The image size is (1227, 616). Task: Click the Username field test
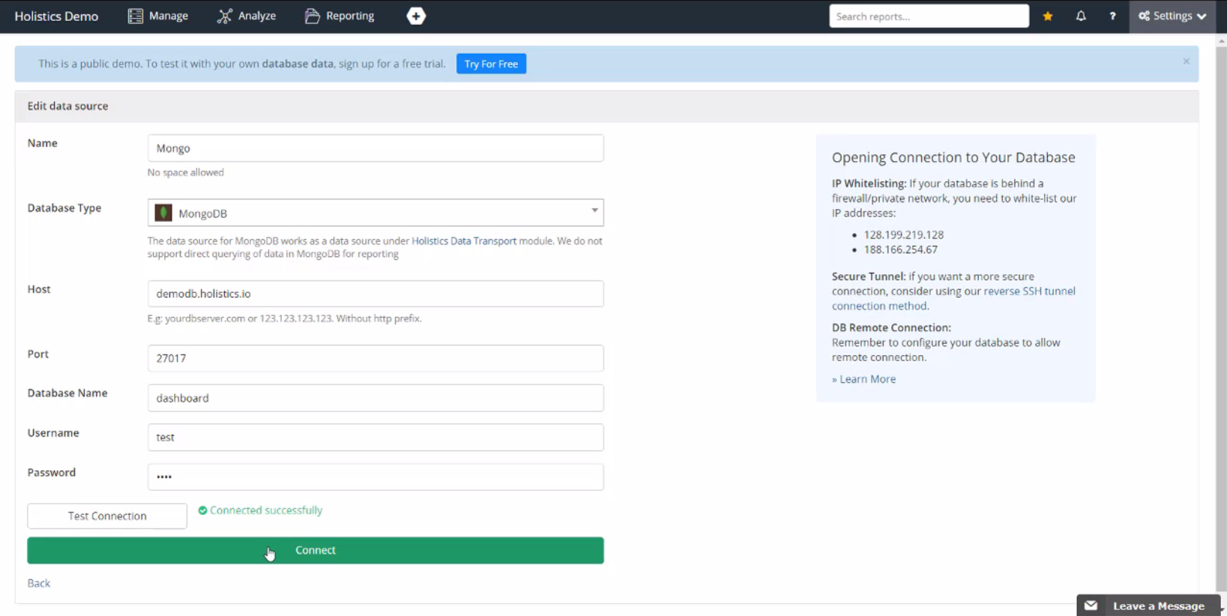pyautogui.click(x=376, y=438)
